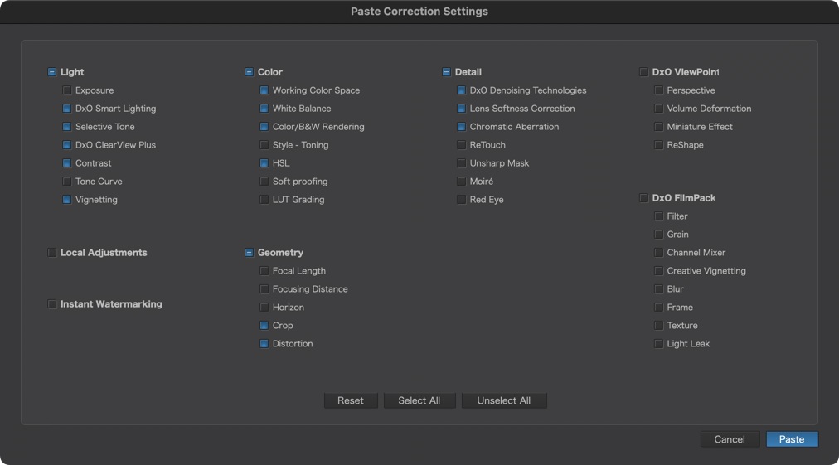Enable Red Eye correction checkbox
The image size is (839, 465).
tap(461, 200)
